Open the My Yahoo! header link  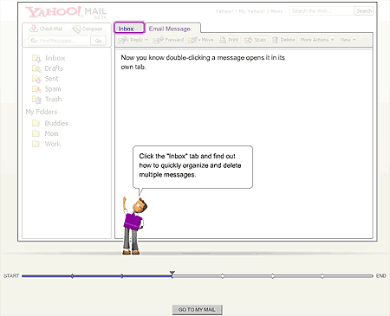[251, 11]
